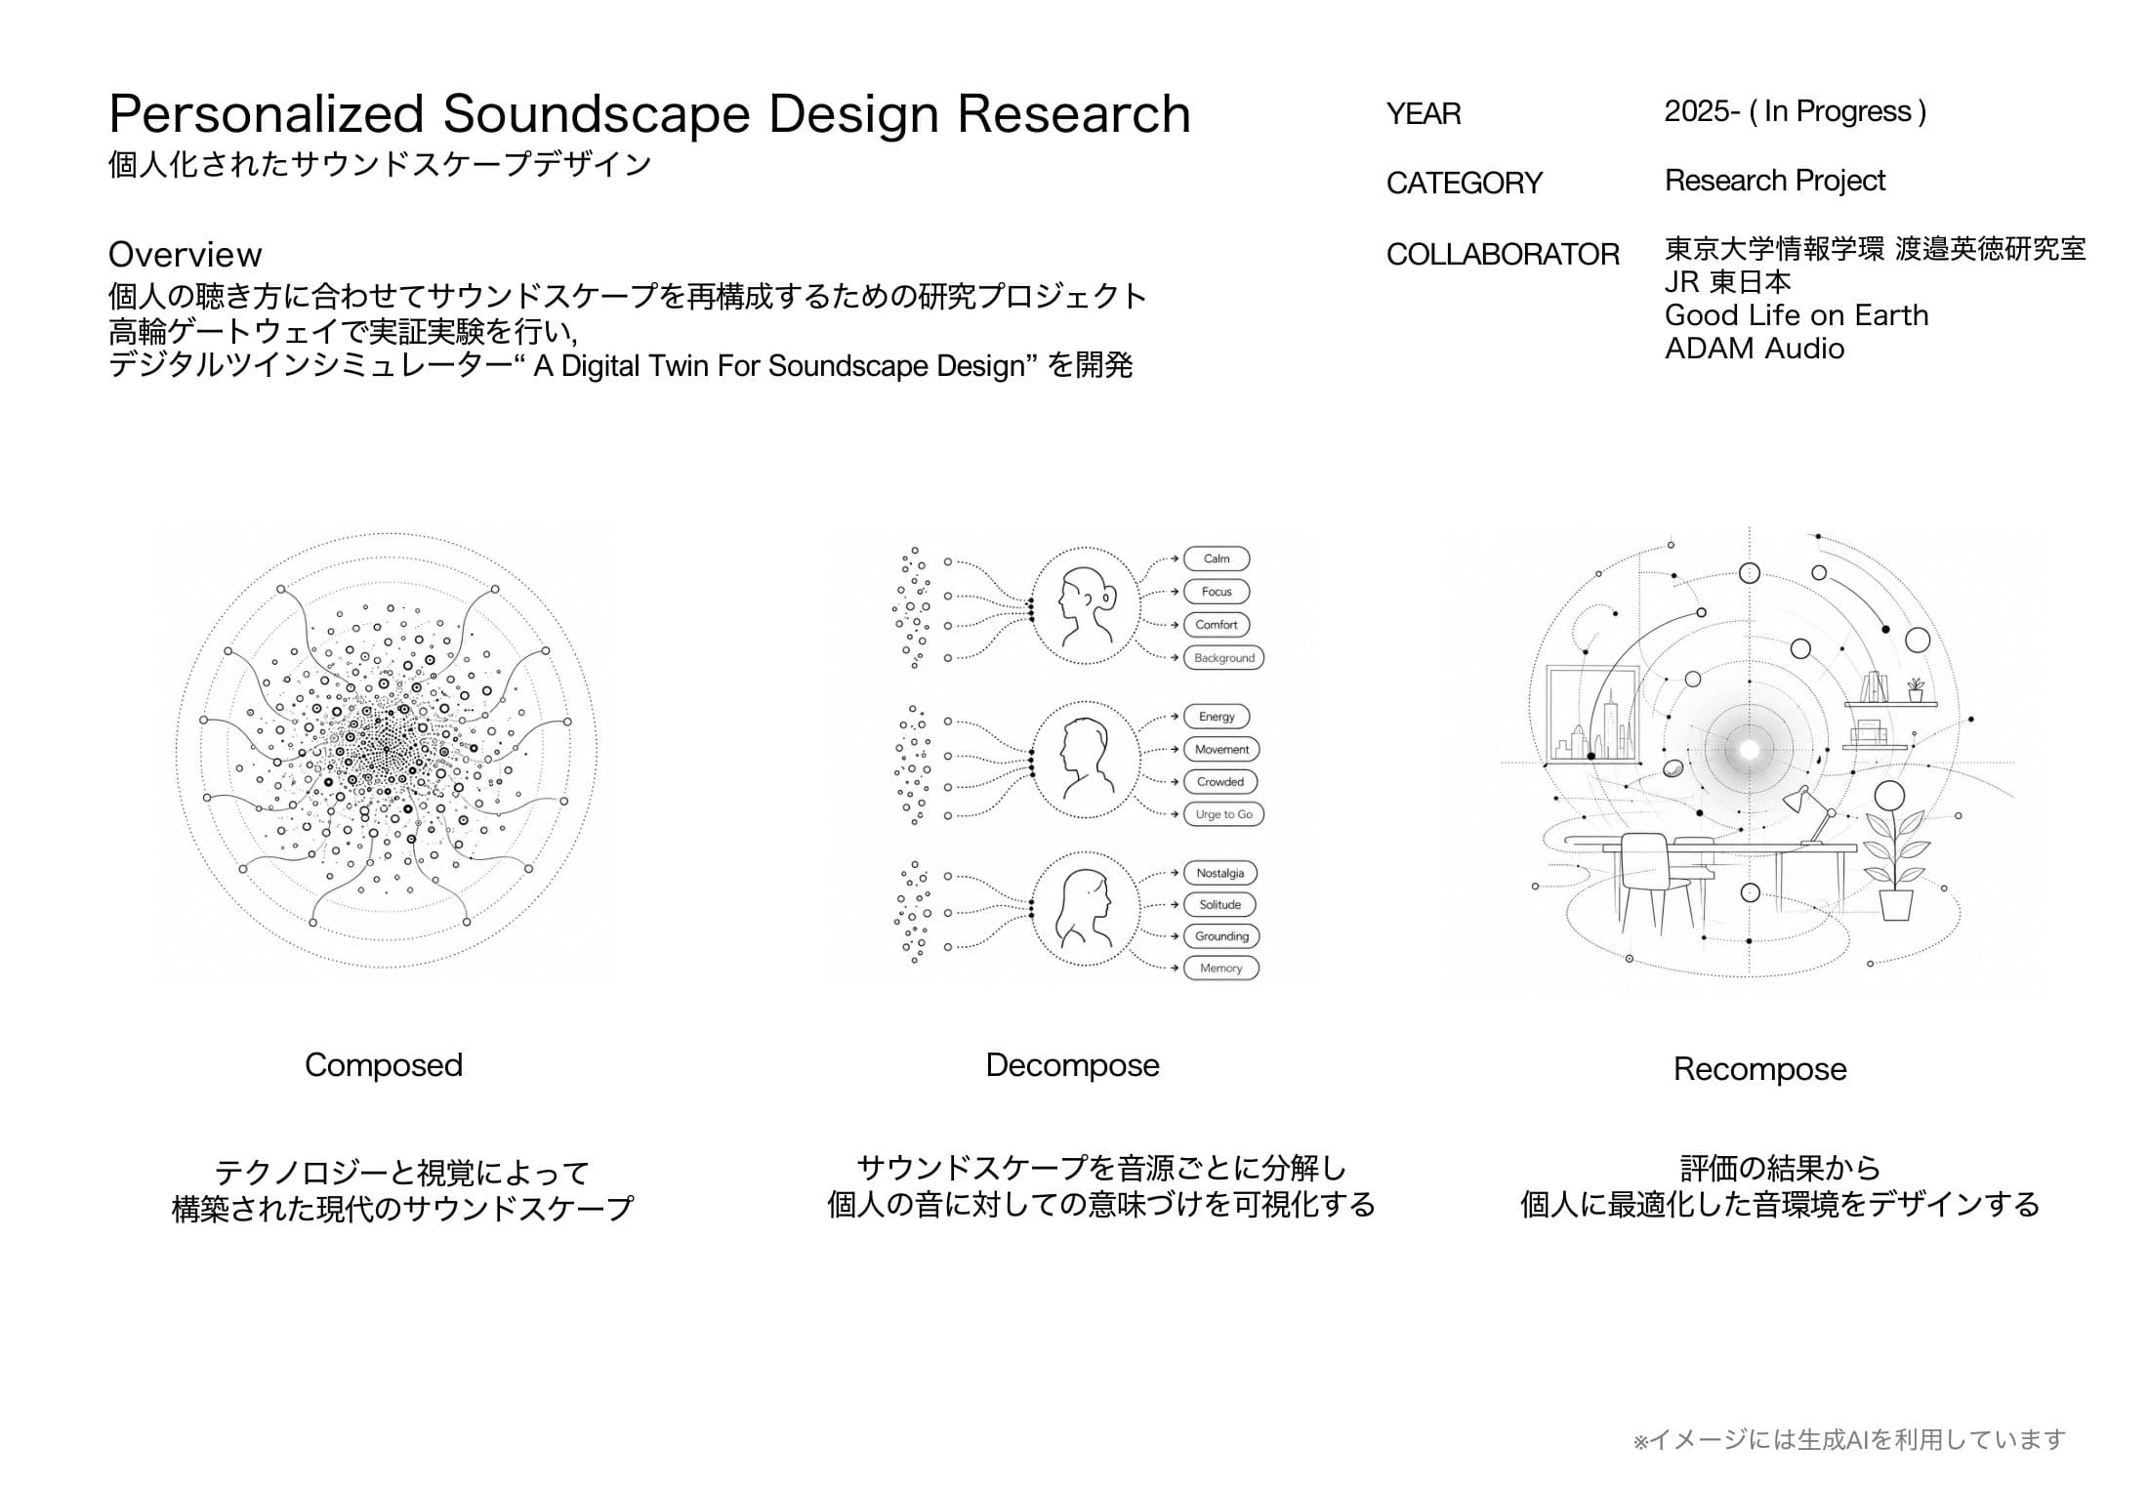Click the long-haired woman head profile icon

click(x=1086, y=911)
